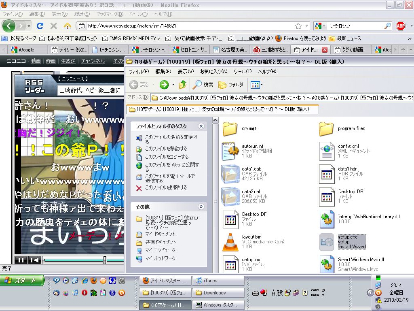Reload the page in Firefox

(x=40, y=26)
